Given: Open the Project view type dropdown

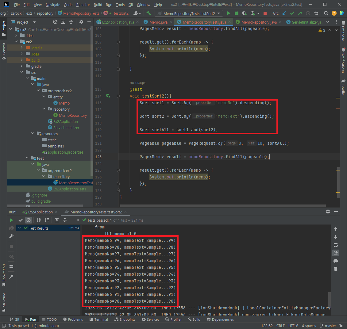Looking at the screenshot, I should pyautogui.click(x=34, y=22).
